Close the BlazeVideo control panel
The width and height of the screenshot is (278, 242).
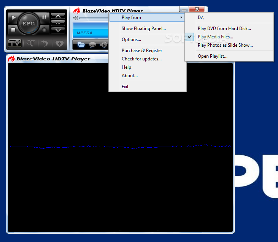tap(197, 9)
